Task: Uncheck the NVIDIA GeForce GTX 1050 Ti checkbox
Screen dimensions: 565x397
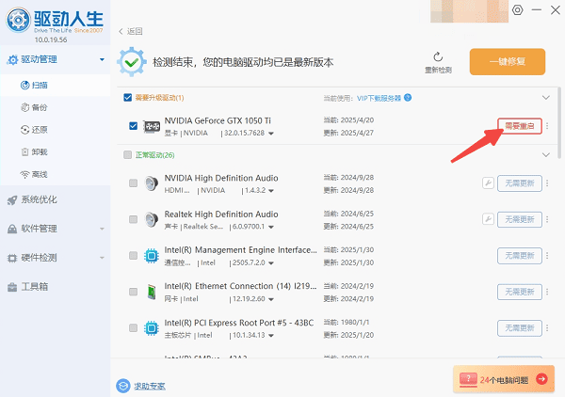Action: click(x=133, y=126)
